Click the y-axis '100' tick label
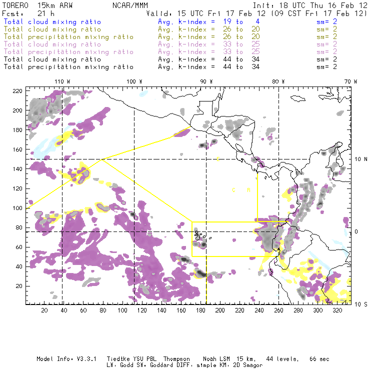370x370 pixels. (17, 208)
